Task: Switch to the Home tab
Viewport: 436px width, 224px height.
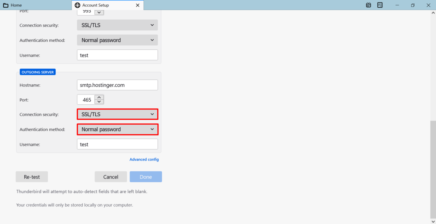Action: (x=36, y=5)
